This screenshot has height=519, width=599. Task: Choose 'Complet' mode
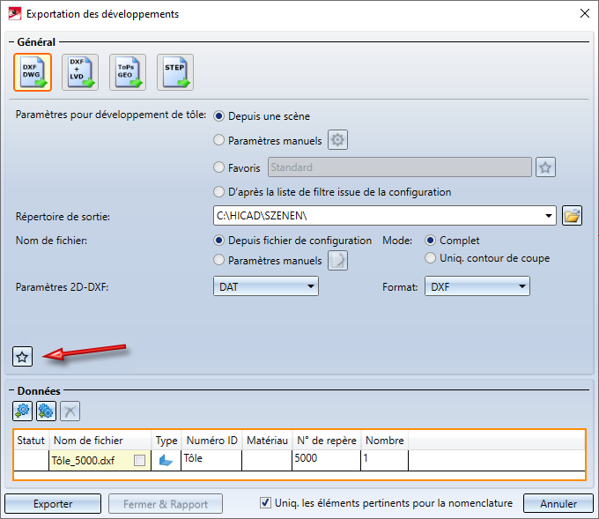click(x=430, y=241)
